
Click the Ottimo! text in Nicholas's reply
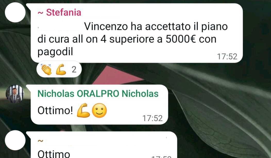pyautogui.click(x=55, y=110)
